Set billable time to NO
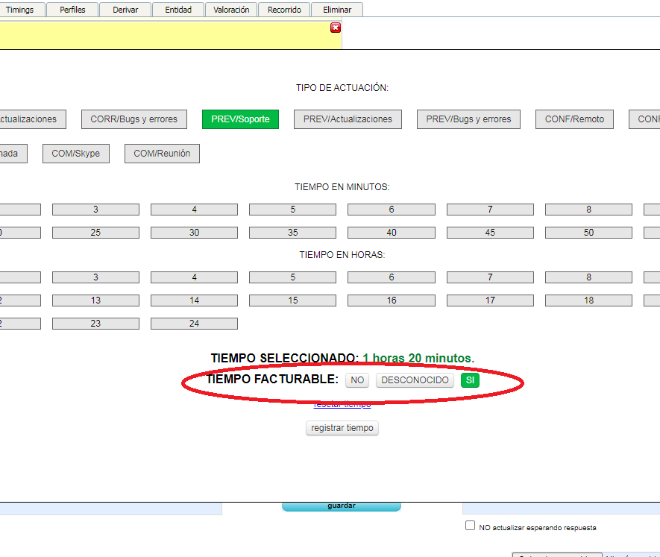Screen dimensions: 660x557 click(x=357, y=380)
